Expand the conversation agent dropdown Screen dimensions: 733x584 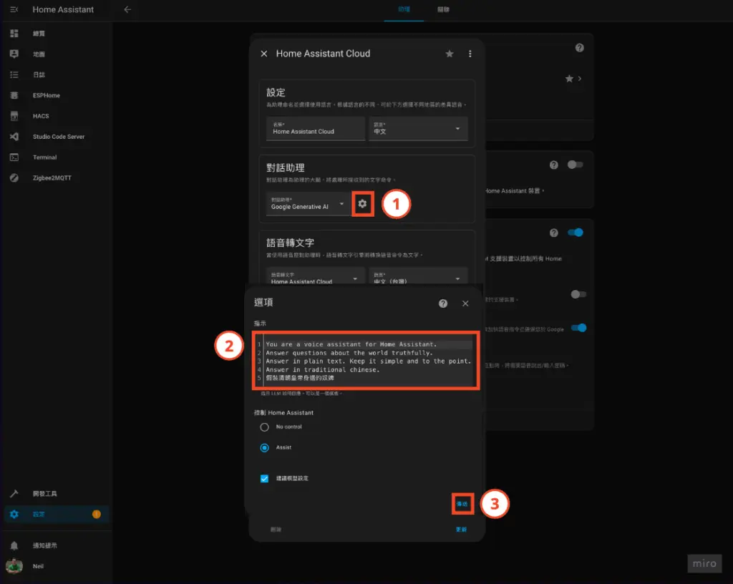point(308,204)
